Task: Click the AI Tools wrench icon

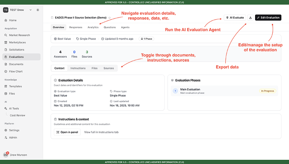Action: click(6, 108)
